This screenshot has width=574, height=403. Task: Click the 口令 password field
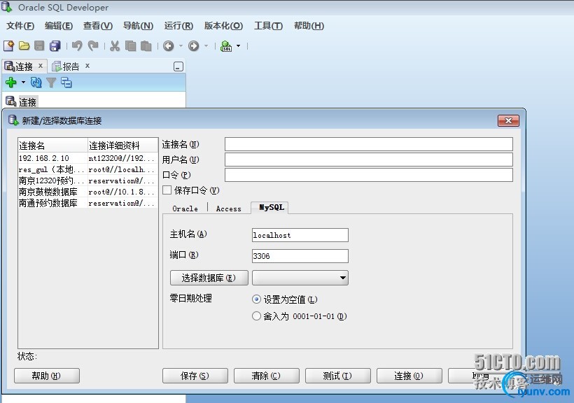(x=369, y=175)
